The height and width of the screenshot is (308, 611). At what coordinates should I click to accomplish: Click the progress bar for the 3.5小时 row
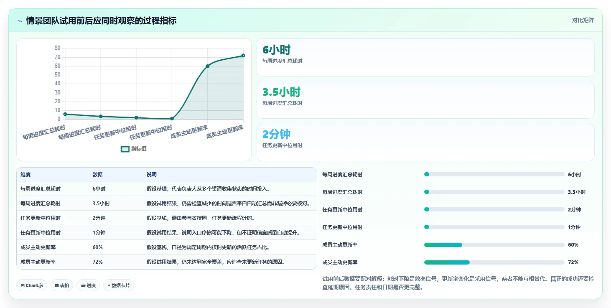click(494, 192)
